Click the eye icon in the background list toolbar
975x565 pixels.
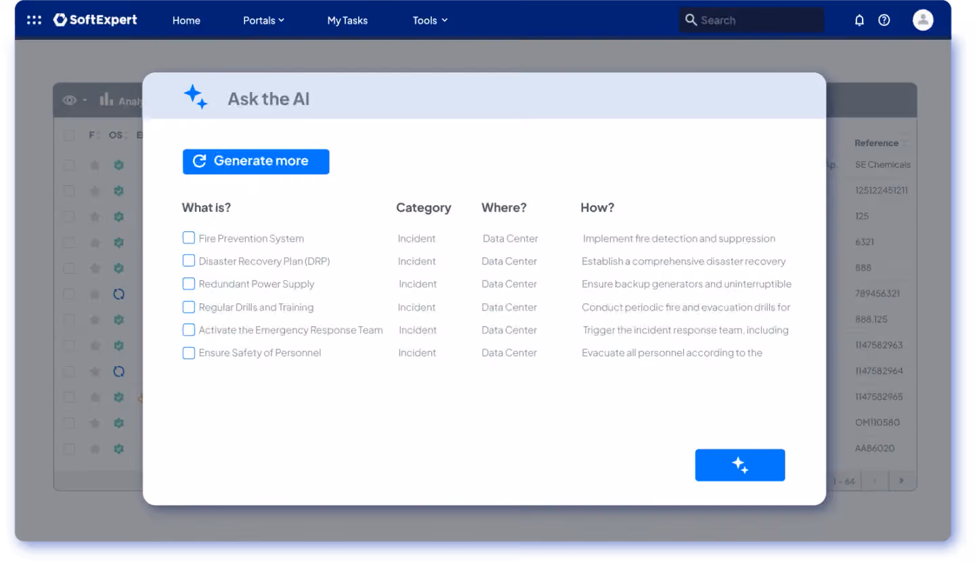(69, 100)
